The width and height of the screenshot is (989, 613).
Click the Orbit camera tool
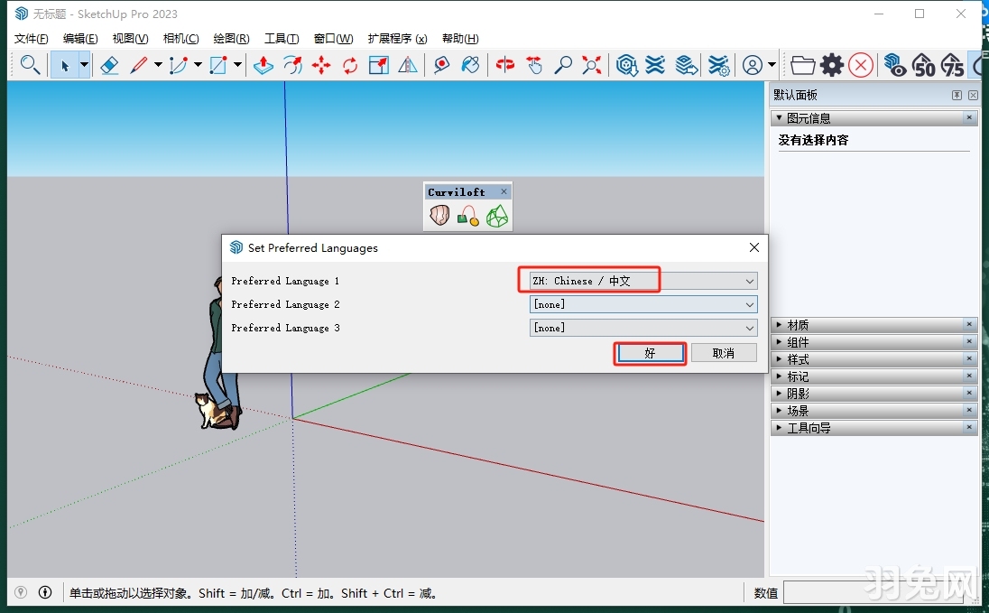click(x=505, y=65)
